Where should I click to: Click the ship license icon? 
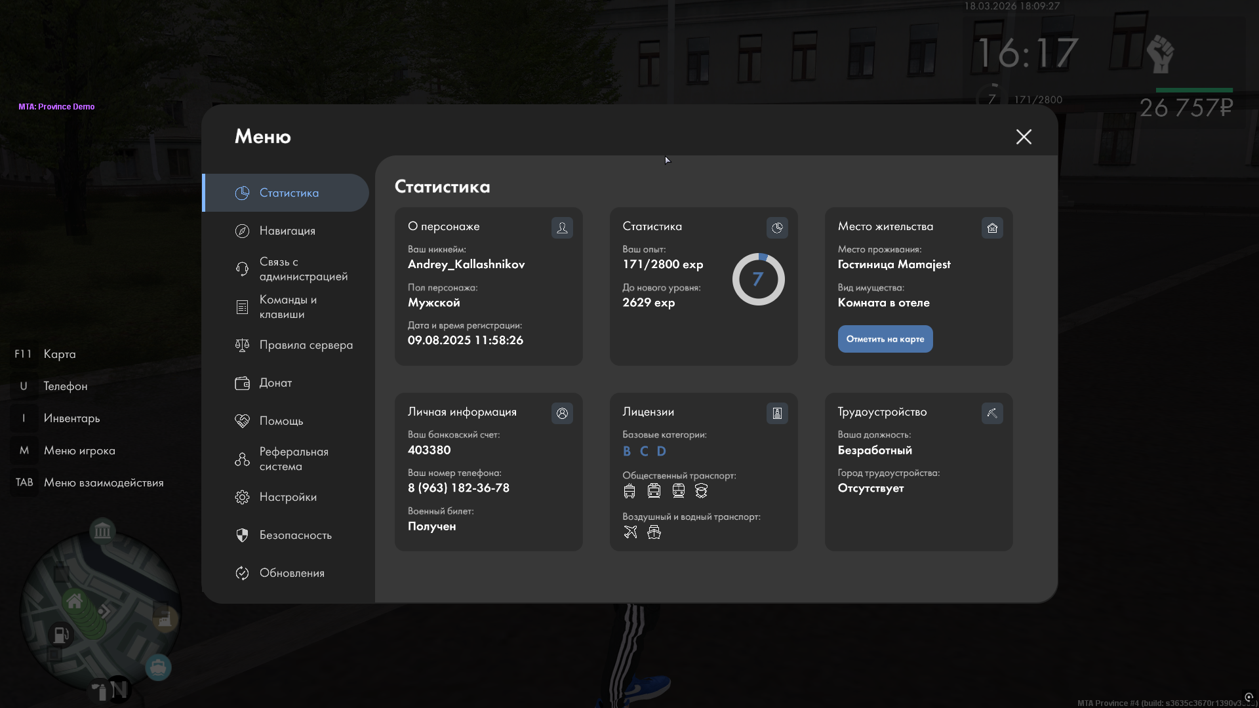pos(654,532)
